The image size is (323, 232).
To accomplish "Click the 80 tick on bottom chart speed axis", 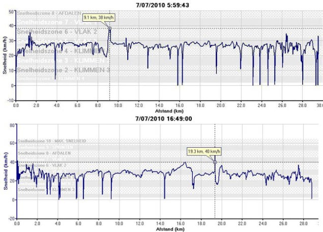I will click(x=12, y=124).
